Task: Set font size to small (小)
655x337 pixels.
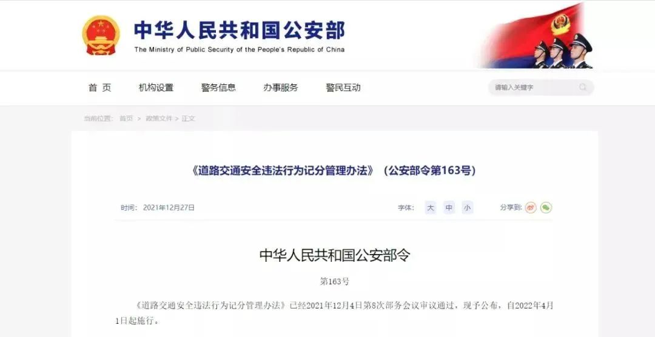Action: 468,207
